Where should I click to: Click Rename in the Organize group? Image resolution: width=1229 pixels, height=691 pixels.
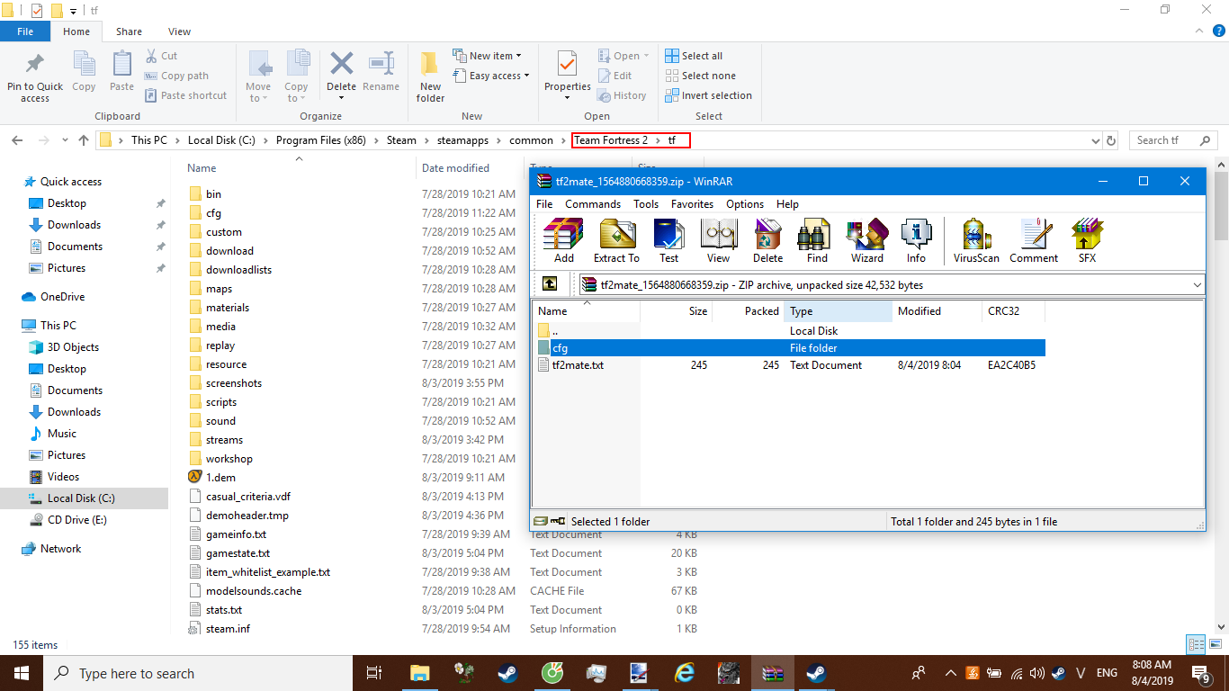(381, 72)
